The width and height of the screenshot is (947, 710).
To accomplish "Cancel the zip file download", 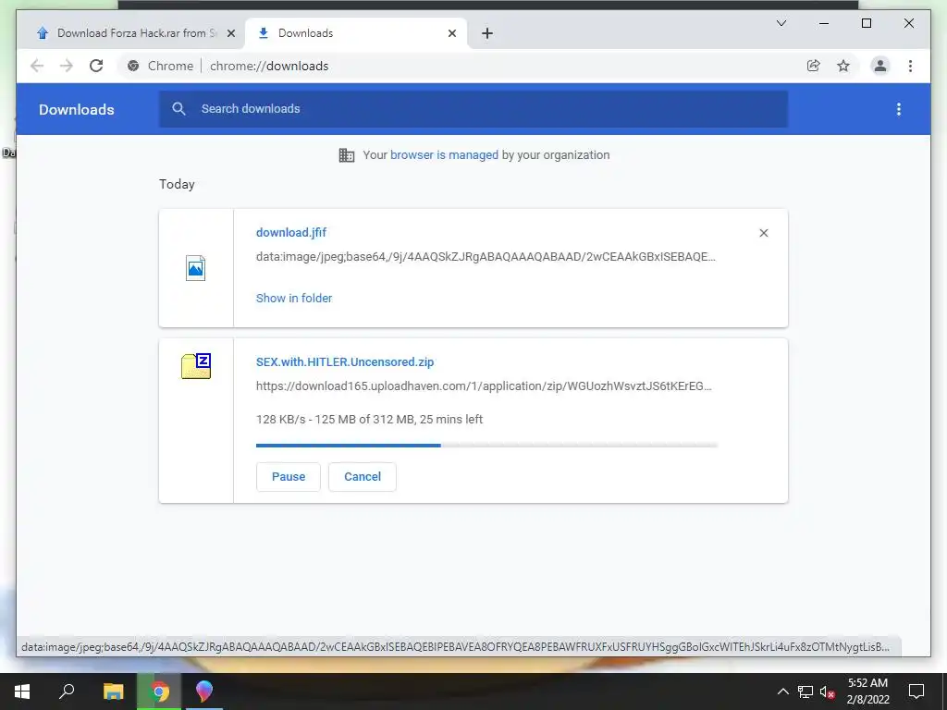I will coord(363,477).
